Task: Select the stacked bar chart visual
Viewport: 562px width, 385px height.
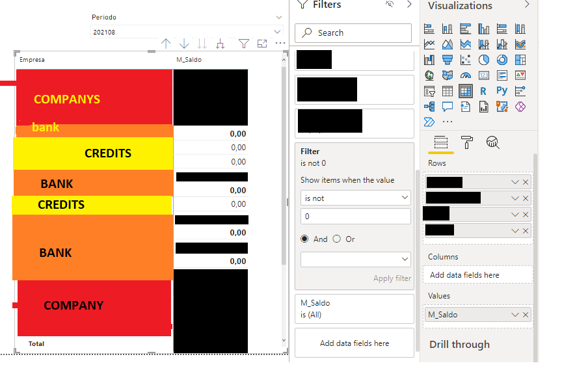Action: pyautogui.click(x=429, y=29)
